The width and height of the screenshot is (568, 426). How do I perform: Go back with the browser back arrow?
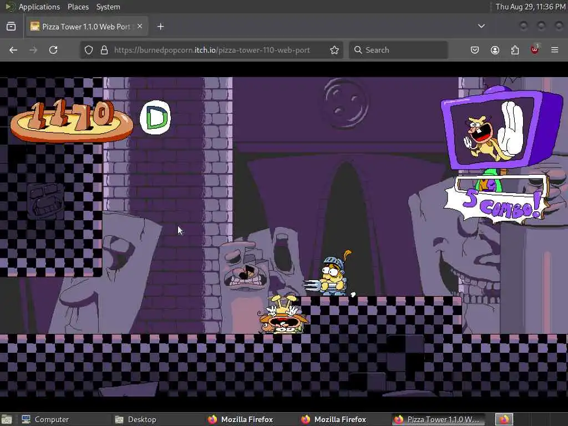coord(13,50)
